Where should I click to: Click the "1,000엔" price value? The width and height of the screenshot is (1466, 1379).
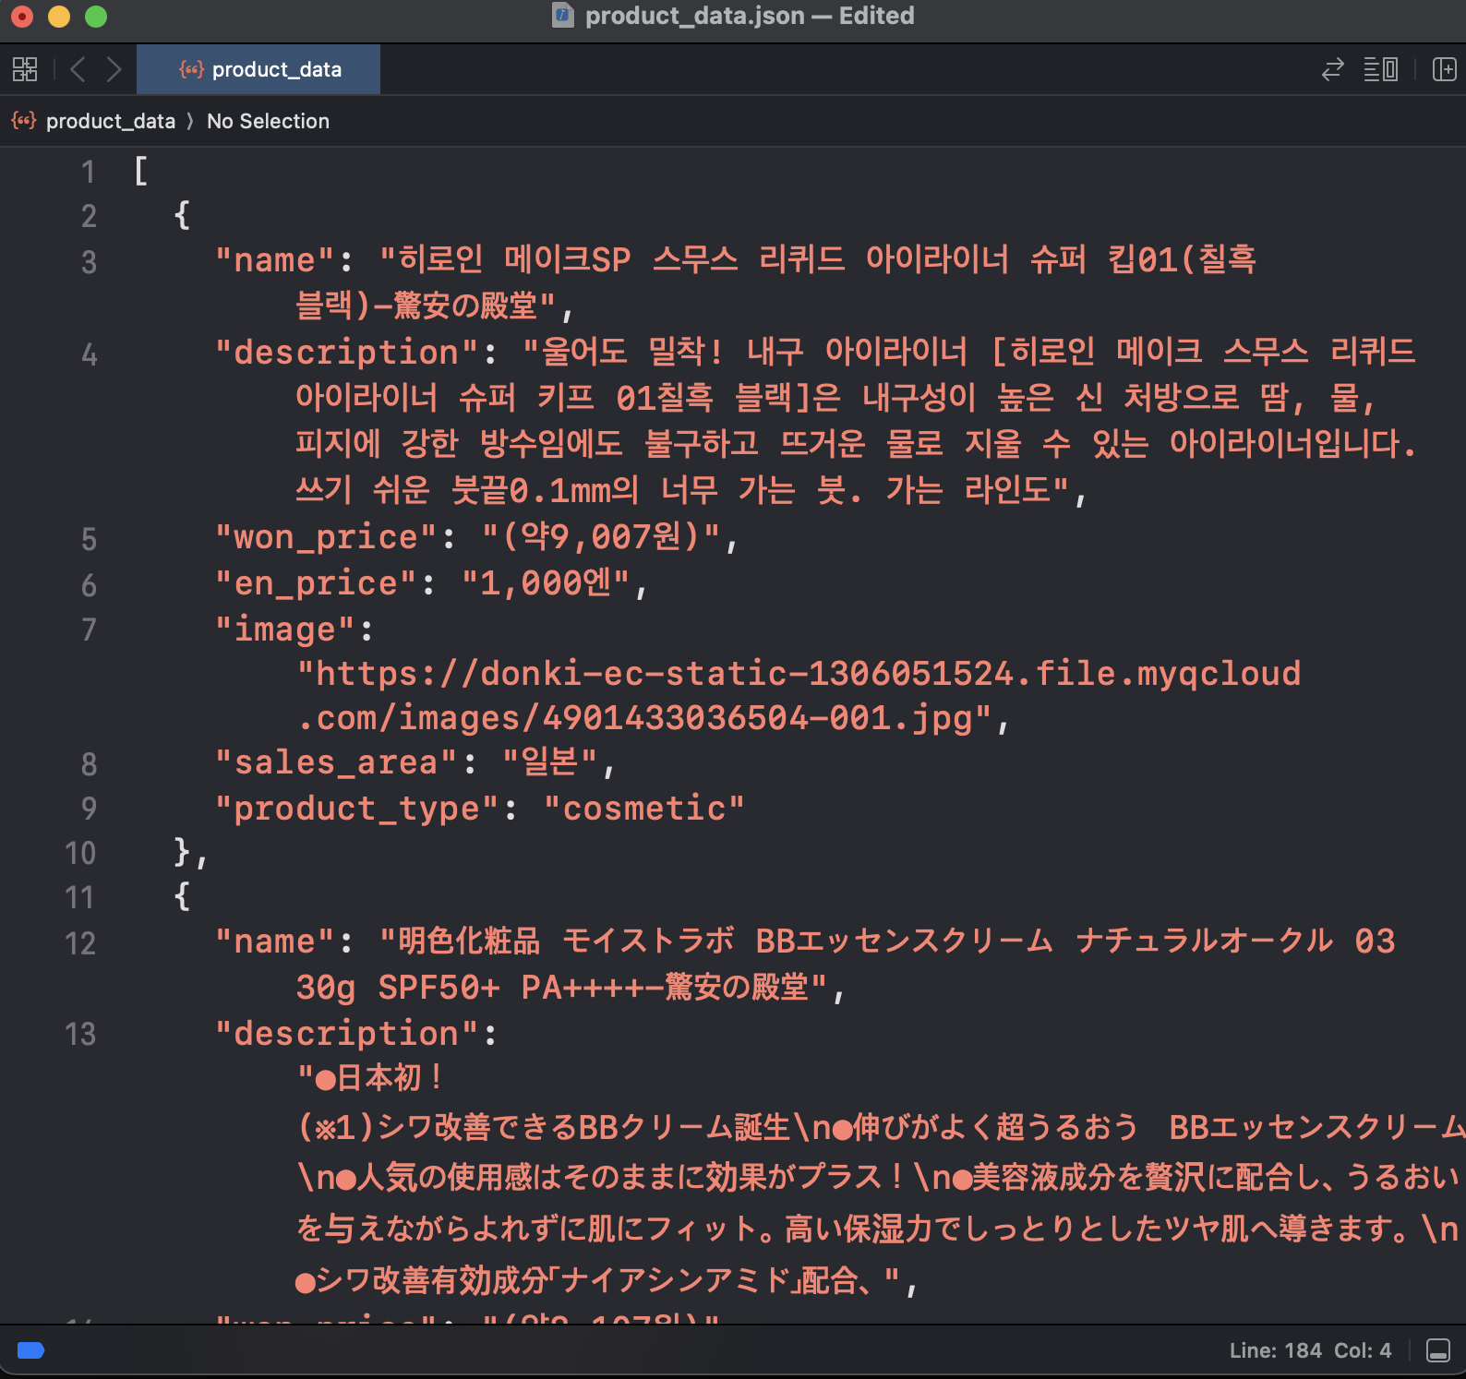point(546,583)
